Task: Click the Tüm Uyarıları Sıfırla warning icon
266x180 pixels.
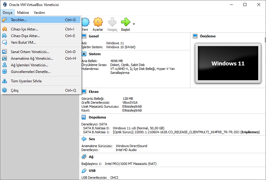Action: 5,81
